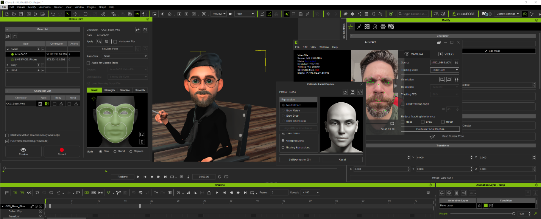
Task: Enable Start with Motion Director mode checkbox
Action: click(7, 135)
